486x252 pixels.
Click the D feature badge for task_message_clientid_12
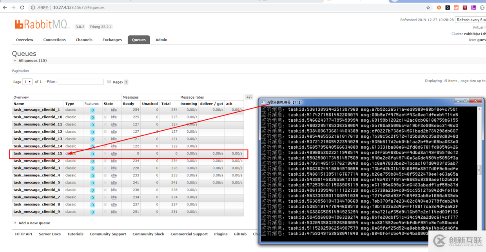click(93, 132)
